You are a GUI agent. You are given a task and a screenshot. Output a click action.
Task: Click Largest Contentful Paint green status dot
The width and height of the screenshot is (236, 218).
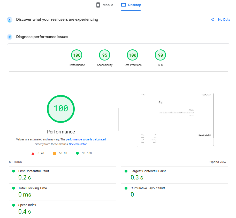(126, 171)
